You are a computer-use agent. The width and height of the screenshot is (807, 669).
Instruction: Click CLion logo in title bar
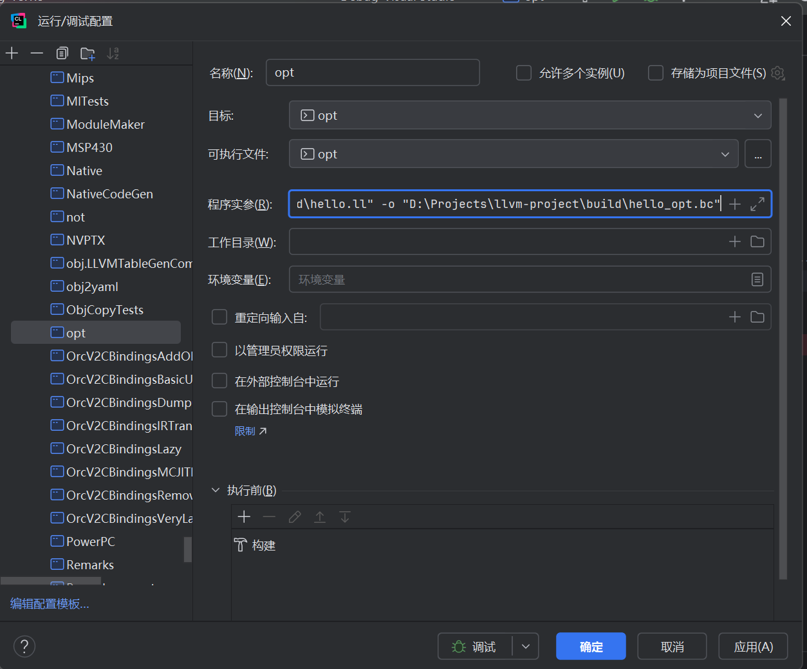[x=19, y=21]
